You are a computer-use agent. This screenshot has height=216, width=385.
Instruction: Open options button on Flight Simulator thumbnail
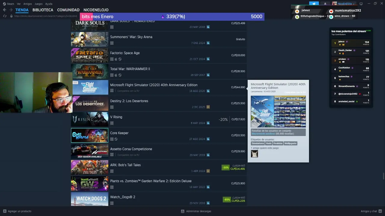point(75,82)
